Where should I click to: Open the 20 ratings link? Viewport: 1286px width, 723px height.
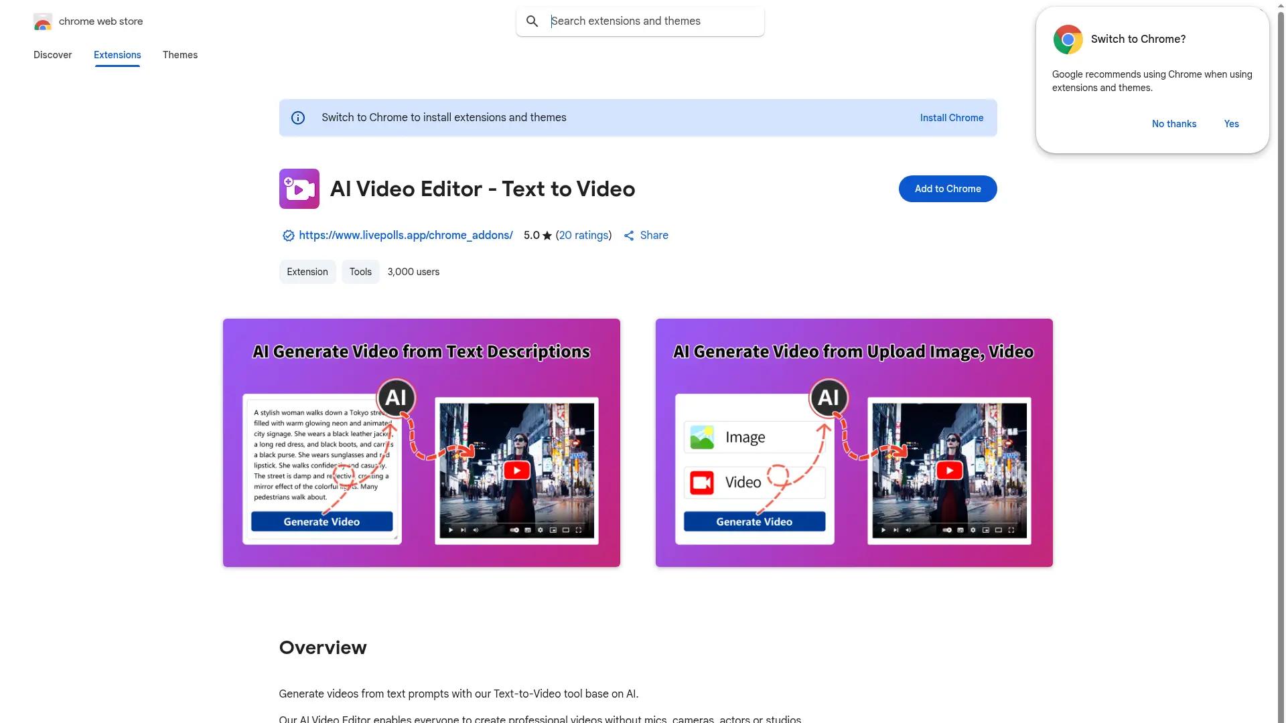pos(583,235)
